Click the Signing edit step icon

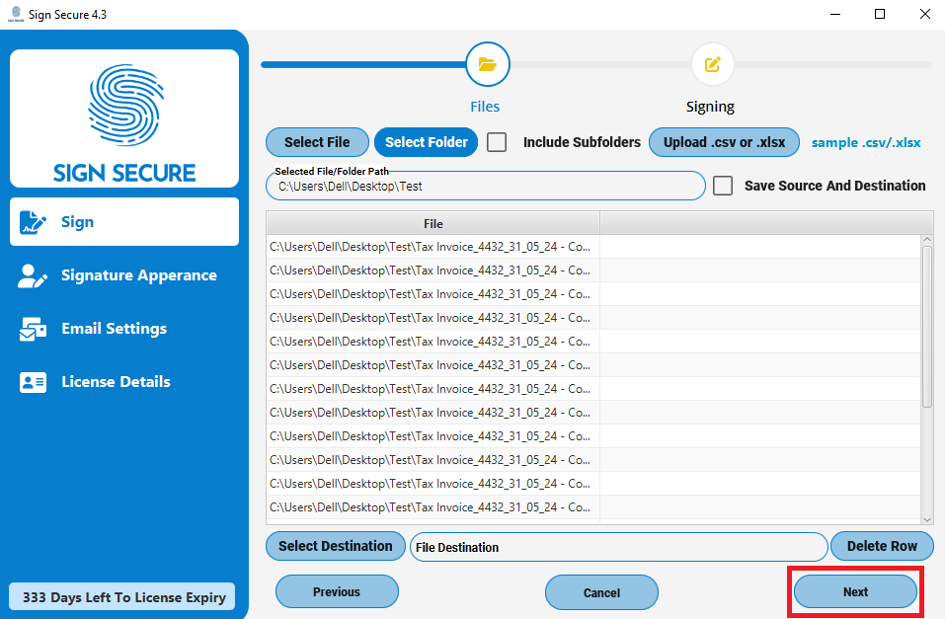712,64
